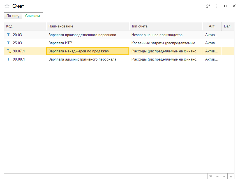Click the T icon of account 90.08.1
Screen dimensions: 240x183
(x=8, y=59)
